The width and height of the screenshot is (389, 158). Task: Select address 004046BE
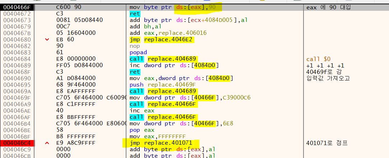pyautogui.click(x=17, y=130)
